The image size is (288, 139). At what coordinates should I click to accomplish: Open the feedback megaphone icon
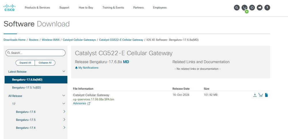tap(259, 8)
